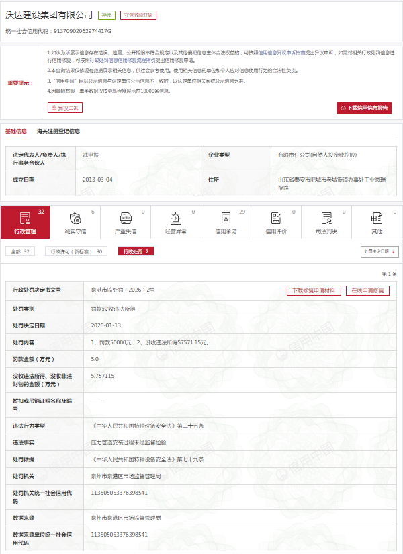The image size is (403, 554).
Task: Select the 信用承诺 document icon
Action: [x=226, y=218]
